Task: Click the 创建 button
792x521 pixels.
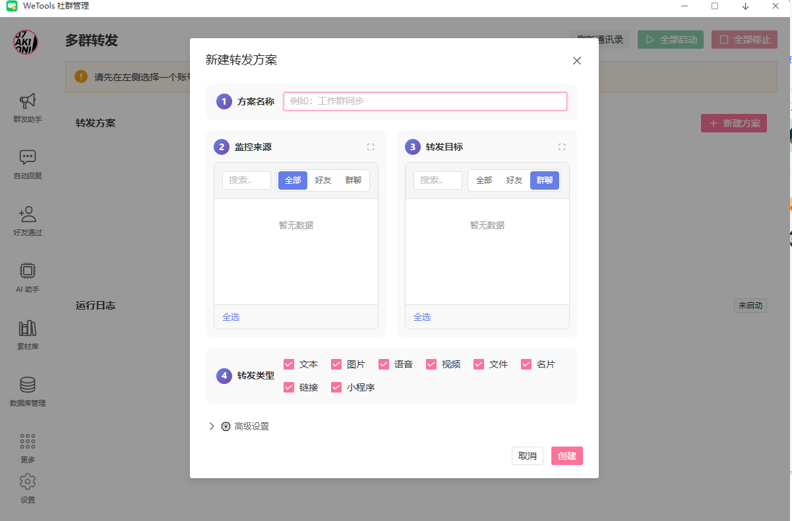Action: pos(566,456)
